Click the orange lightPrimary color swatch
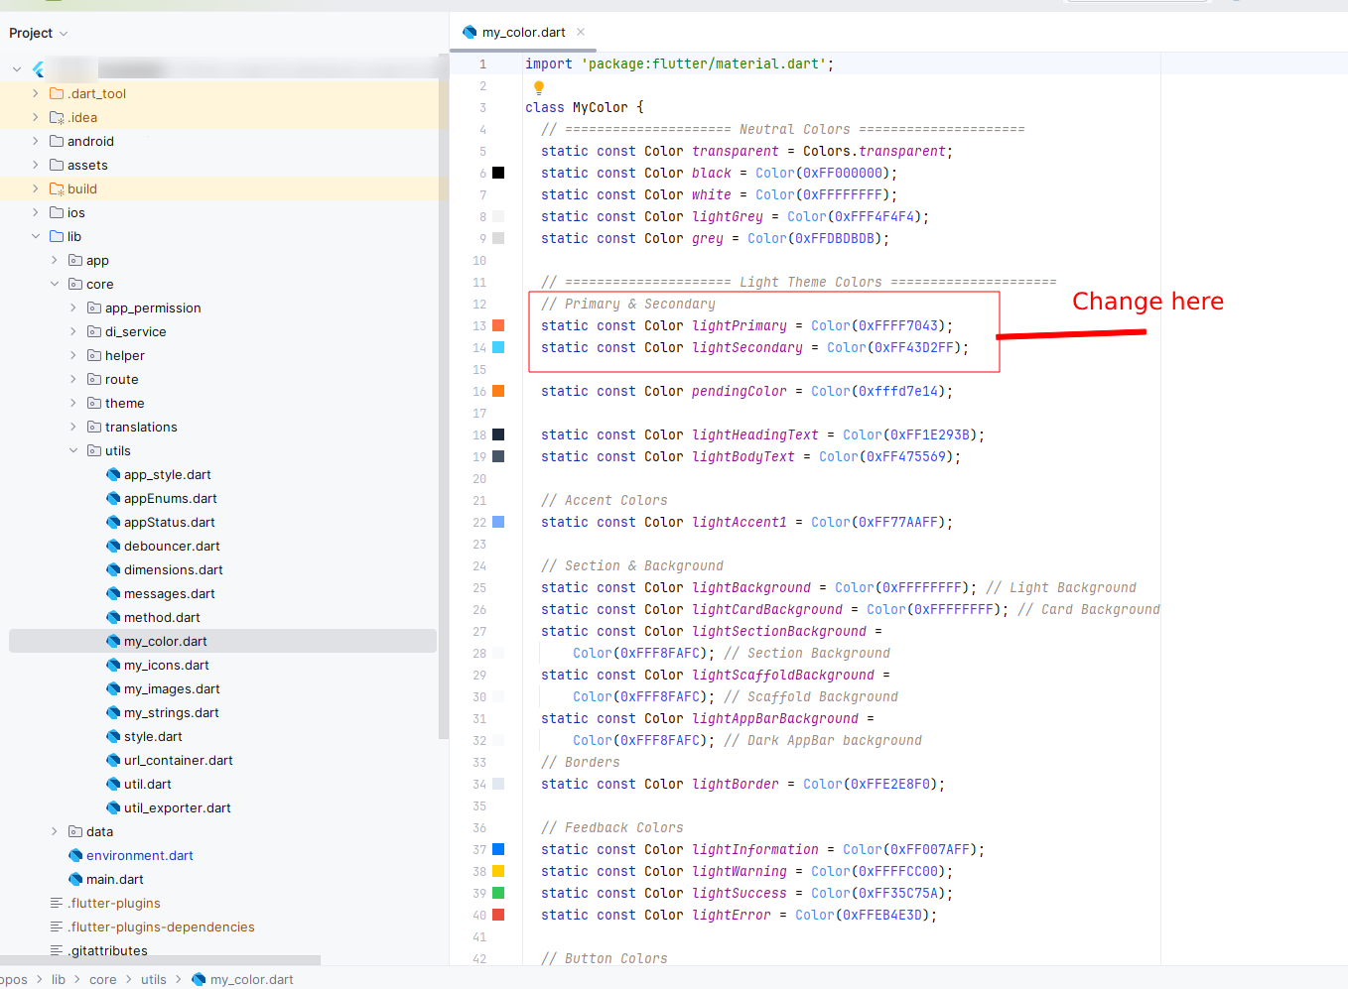 (x=498, y=325)
